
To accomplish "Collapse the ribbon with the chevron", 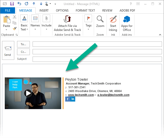I will 160,35.
